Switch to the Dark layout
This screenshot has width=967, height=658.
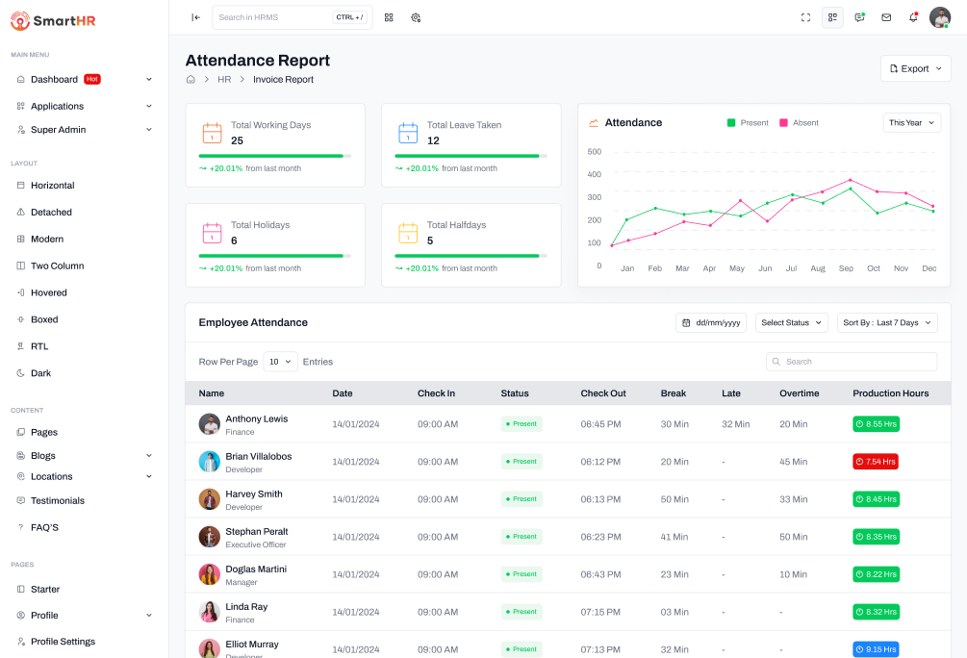tap(42, 373)
